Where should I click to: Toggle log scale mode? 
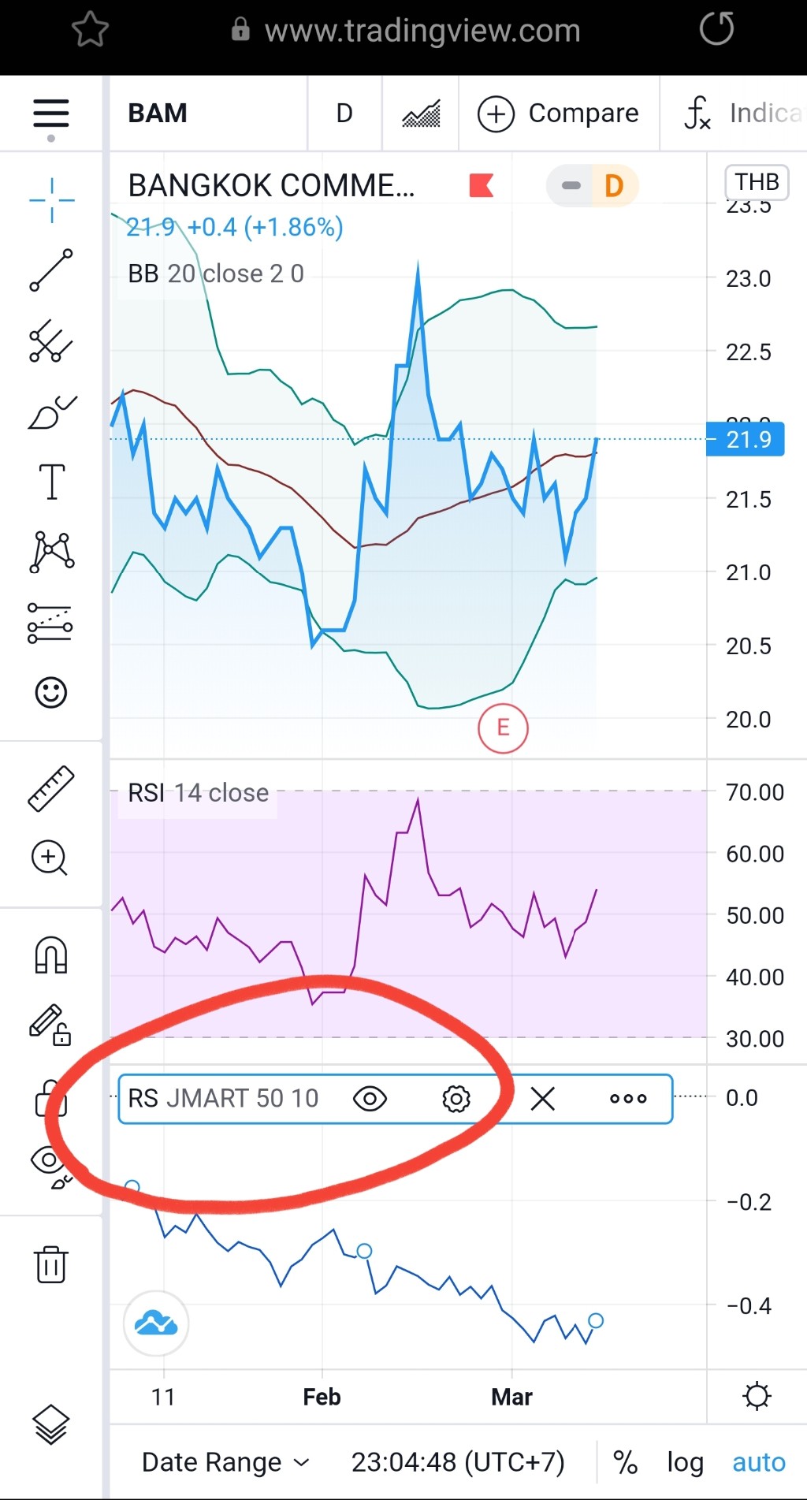point(685,1462)
